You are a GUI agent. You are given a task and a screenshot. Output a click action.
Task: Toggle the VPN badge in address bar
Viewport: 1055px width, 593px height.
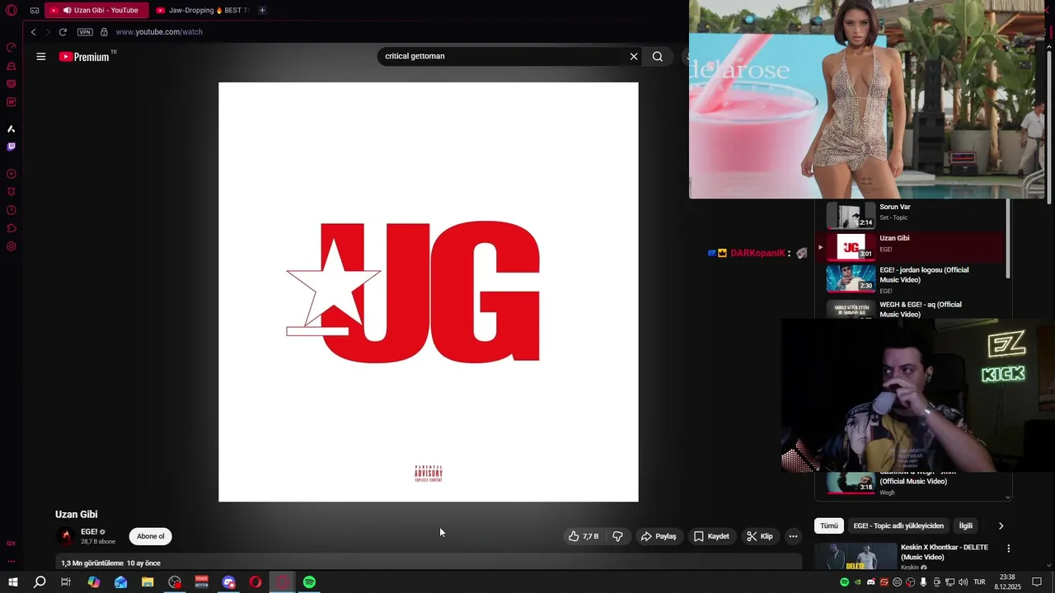click(x=85, y=32)
